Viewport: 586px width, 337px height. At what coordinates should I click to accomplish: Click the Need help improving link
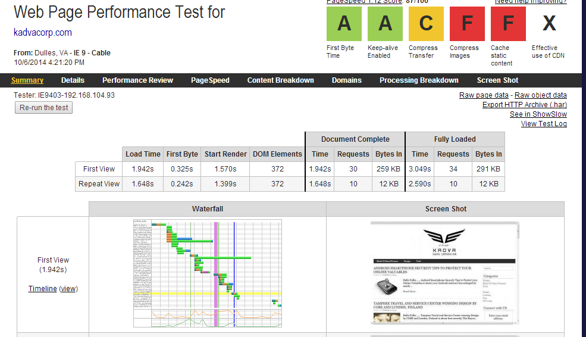531,2
